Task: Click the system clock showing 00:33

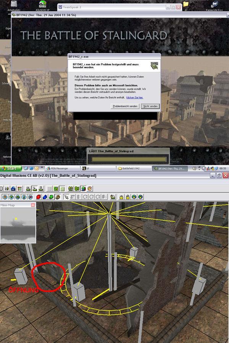Action: pos(223,168)
